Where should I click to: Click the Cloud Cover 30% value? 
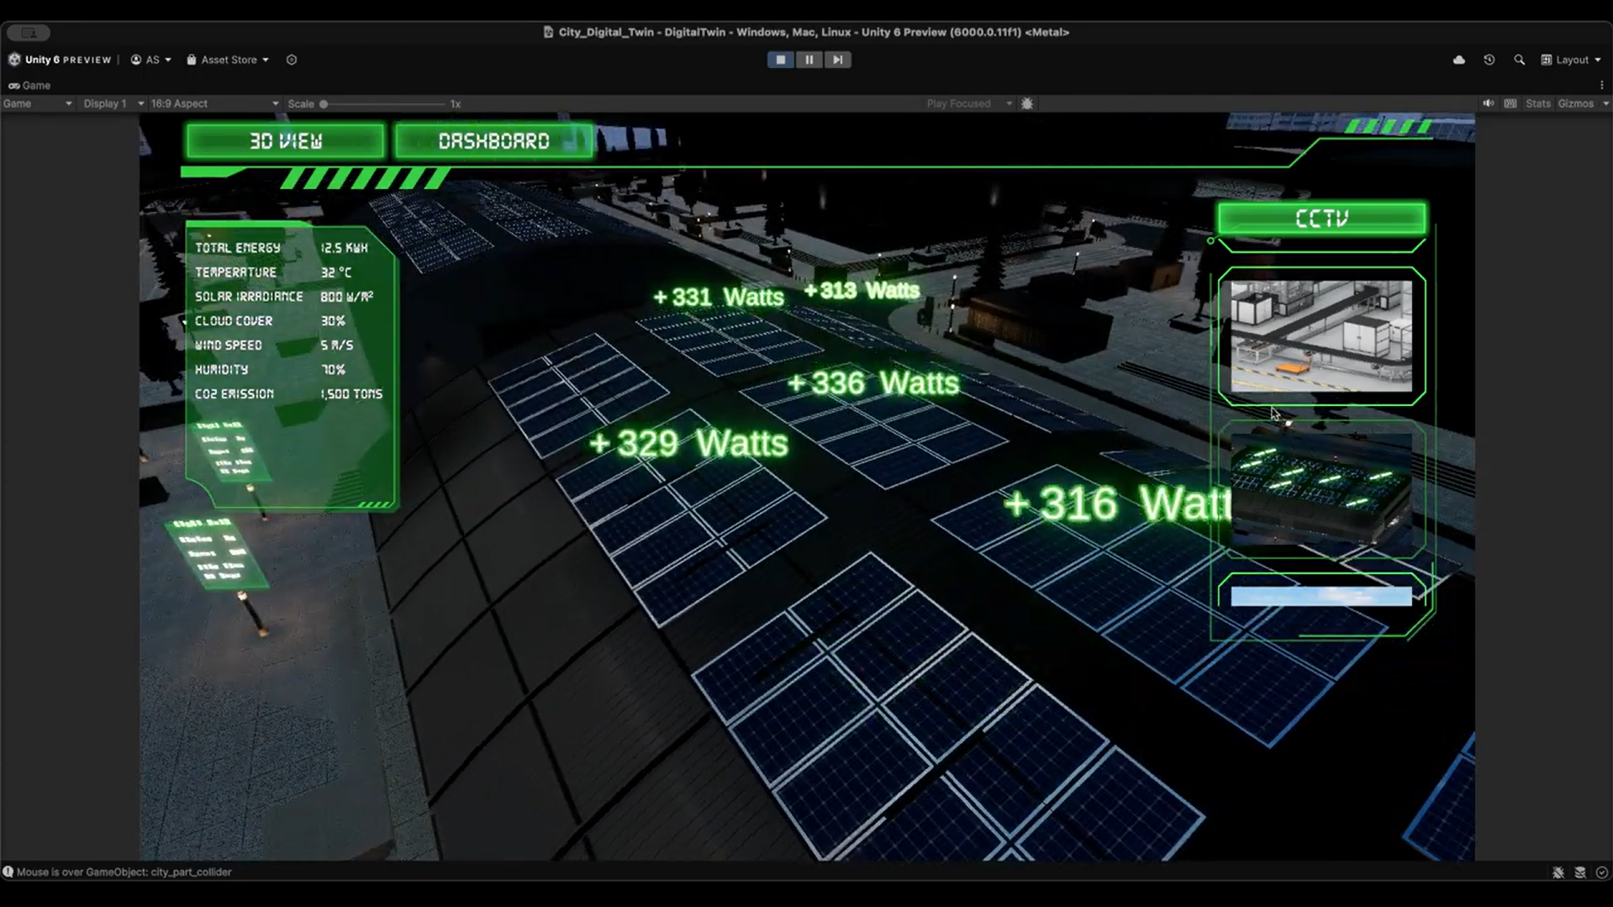coord(333,321)
